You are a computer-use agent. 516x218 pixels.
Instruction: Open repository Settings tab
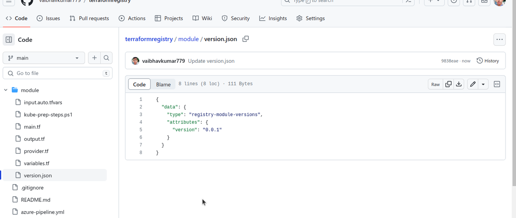coord(310,19)
